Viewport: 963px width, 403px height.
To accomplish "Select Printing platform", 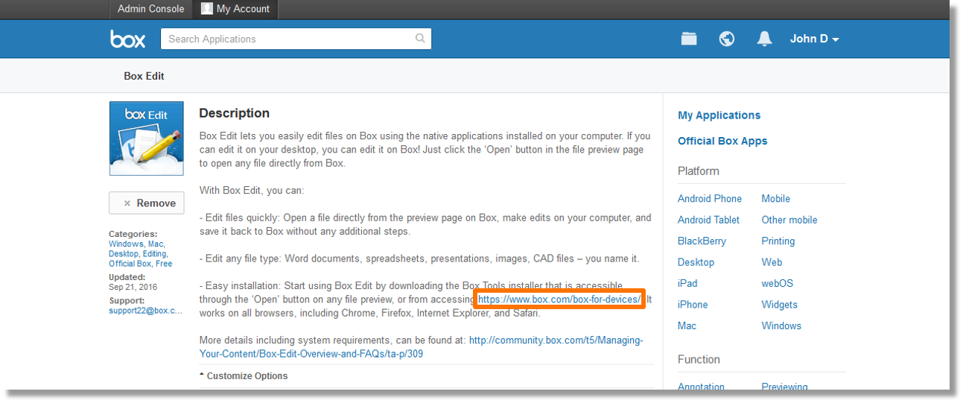I will click(x=778, y=241).
